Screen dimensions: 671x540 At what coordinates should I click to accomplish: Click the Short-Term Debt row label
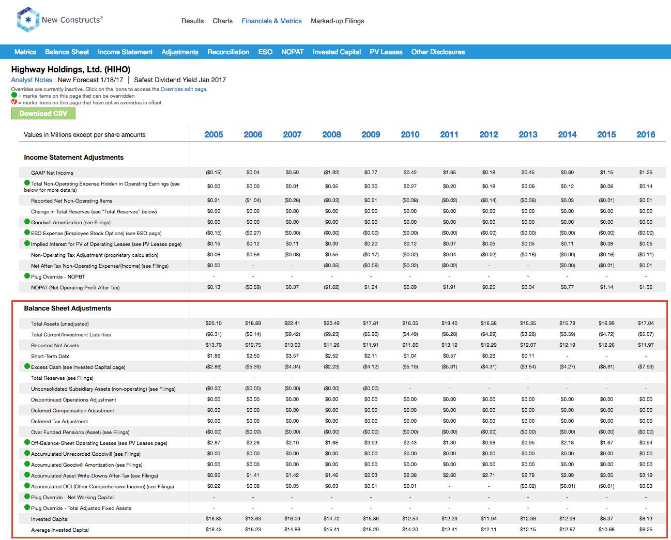(50, 356)
